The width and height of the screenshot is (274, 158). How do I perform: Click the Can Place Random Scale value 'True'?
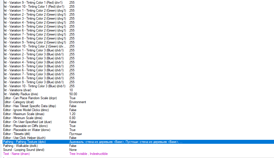(x=72, y=98)
